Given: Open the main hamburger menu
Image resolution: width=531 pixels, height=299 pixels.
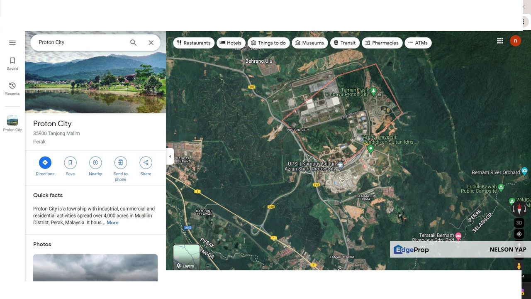Looking at the screenshot, I should coord(12,42).
